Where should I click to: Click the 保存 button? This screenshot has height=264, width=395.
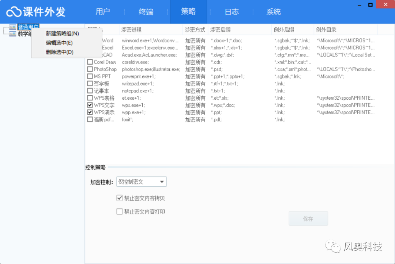(x=308, y=218)
